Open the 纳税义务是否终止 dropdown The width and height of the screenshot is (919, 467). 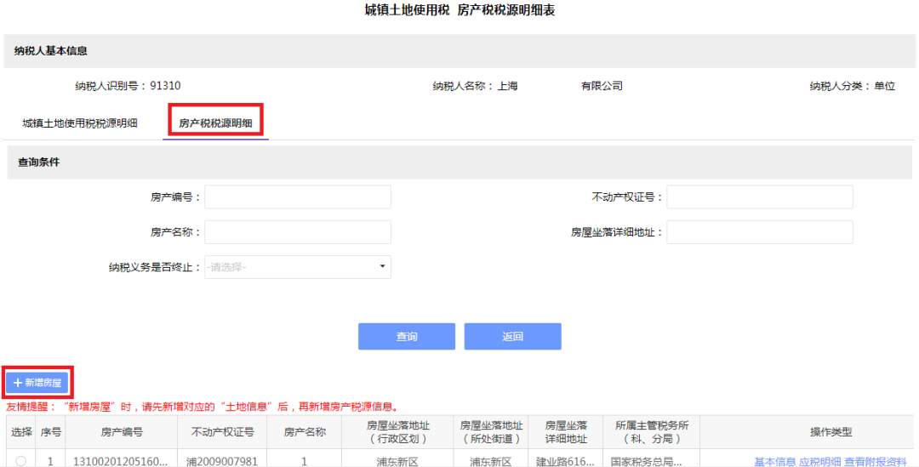coord(298,267)
